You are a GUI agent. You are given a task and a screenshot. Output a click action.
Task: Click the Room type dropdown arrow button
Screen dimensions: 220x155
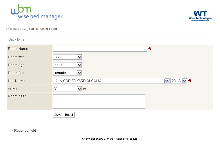pos(79,57)
